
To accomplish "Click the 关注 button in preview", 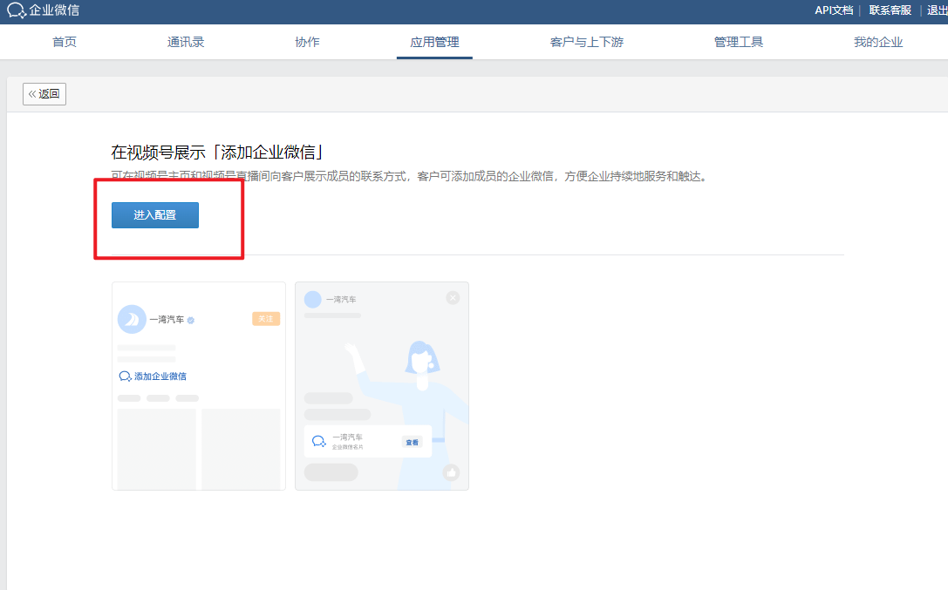I will tap(266, 319).
